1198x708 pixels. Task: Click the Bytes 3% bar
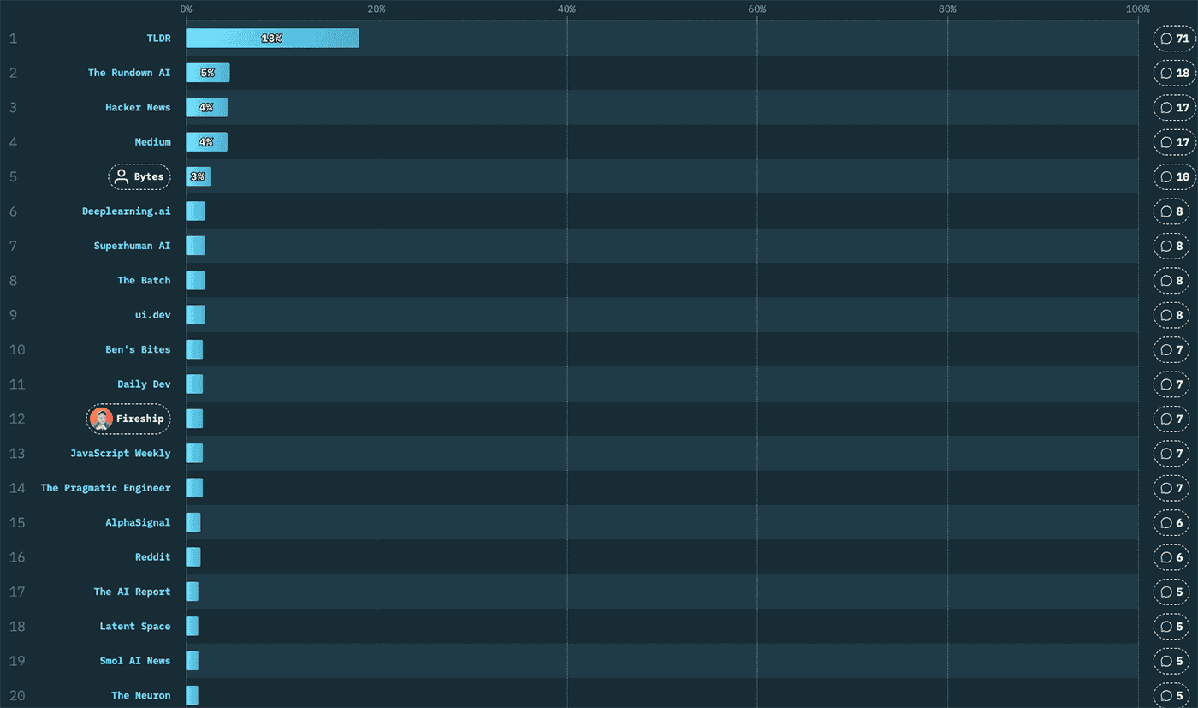coord(198,176)
